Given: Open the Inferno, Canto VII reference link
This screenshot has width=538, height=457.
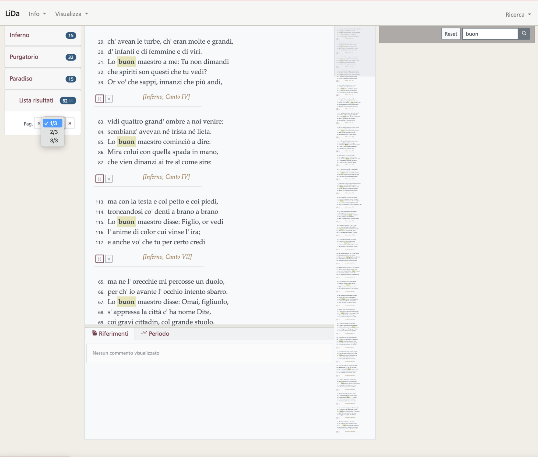Looking at the screenshot, I should pyautogui.click(x=167, y=256).
